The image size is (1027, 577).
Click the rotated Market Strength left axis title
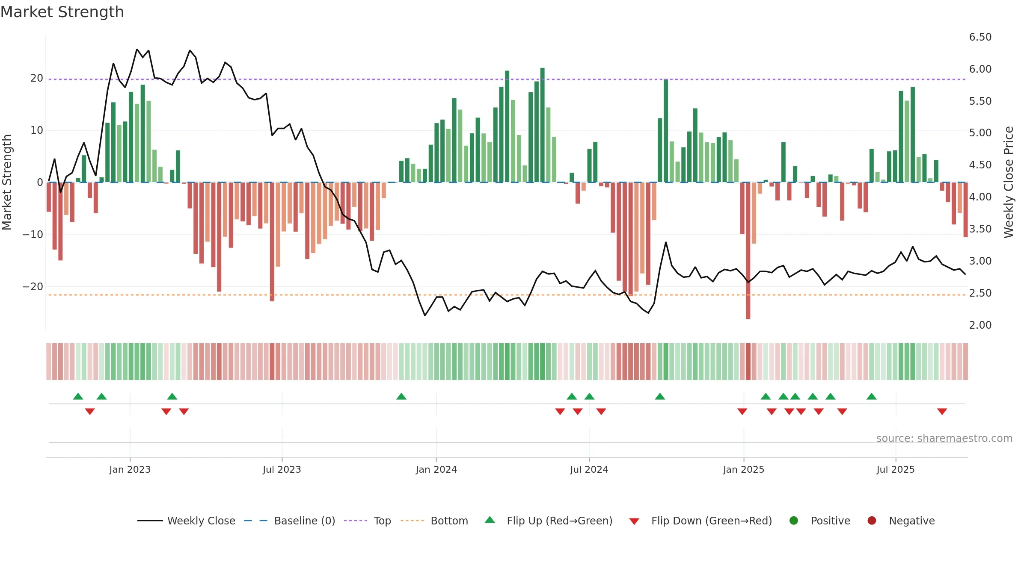coord(7,182)
